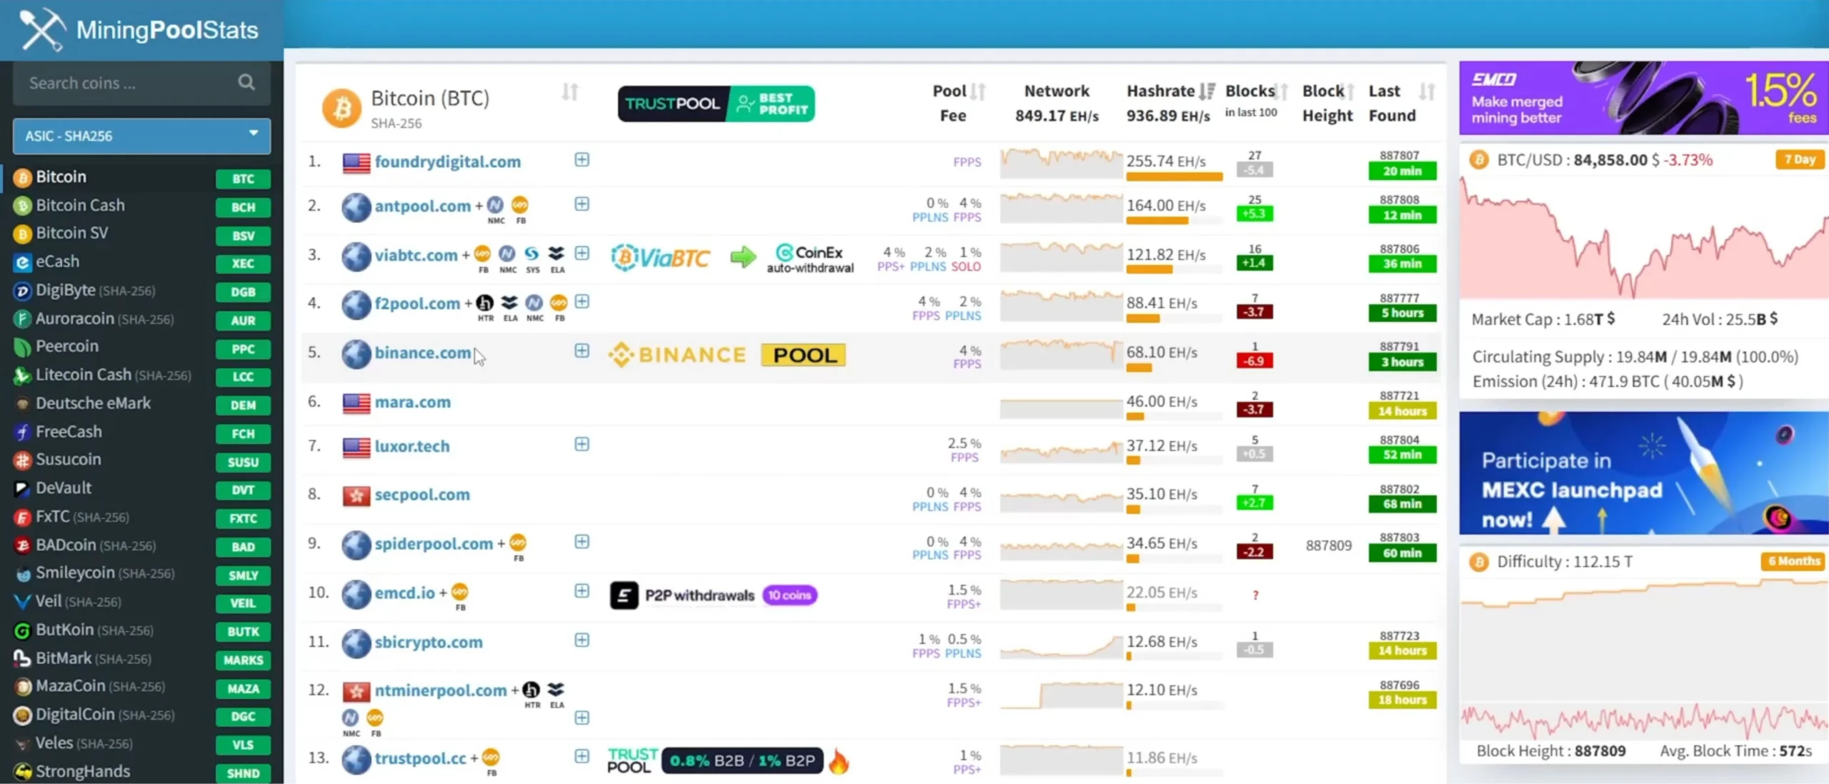Expand details for spiderpool.com row
Screen dimensions: 1829x784
point(582,542)
